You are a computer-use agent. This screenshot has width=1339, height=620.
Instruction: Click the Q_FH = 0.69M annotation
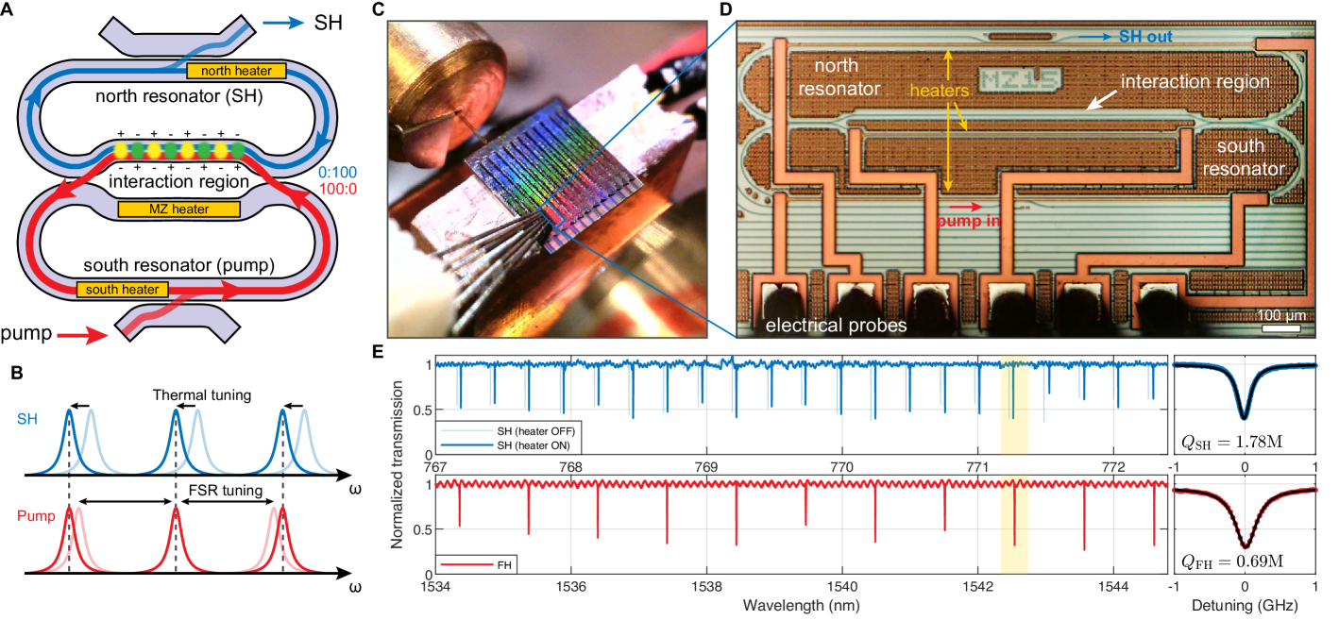click(1230, 562)
